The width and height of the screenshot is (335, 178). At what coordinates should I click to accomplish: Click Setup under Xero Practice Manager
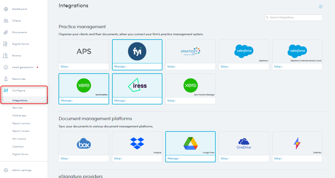point(171,101)
